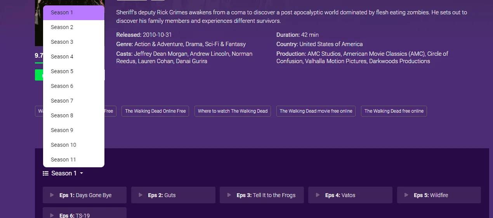Open Eps 6: TS-19
This screenshot has width=493, height=218.
[x=85, y=213]
